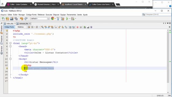The image size is (172, 97).
Task: Click the Build Project hammer icon
Action: click(58, 19)
